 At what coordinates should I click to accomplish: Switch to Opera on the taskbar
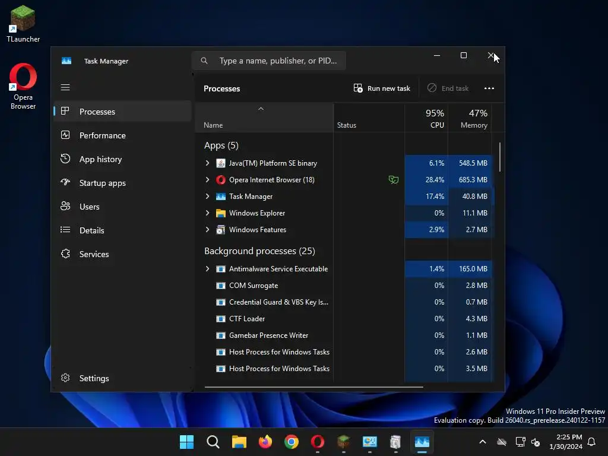point(317,442)
